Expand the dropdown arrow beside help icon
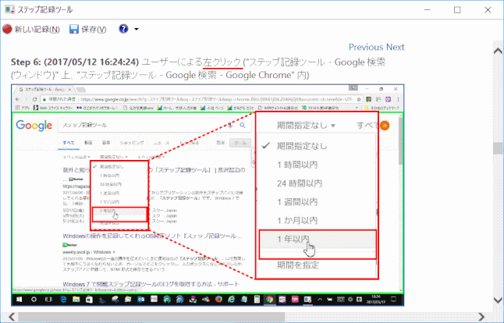The height and width of the screenshot is (323, 504). (137, 29)
